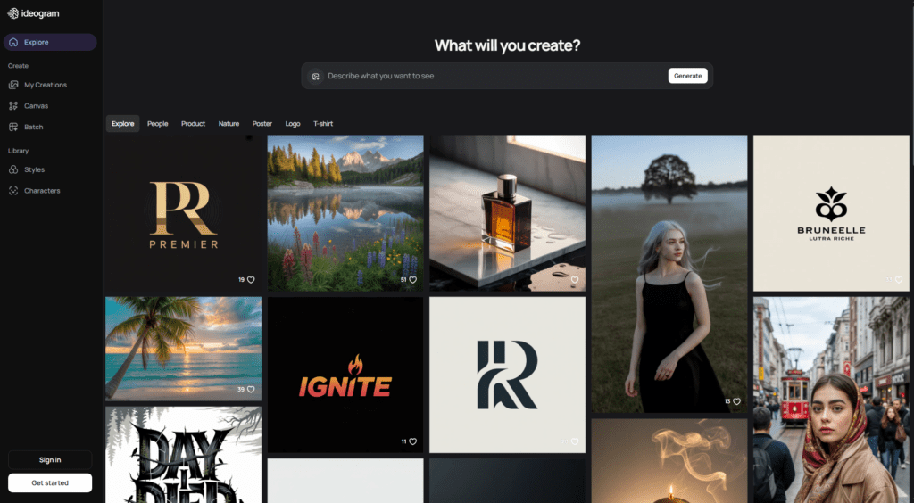Click the Sign in button
Screen dimensions: 914x503
50,460
